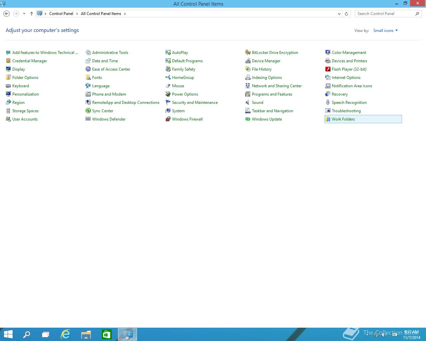
Task: Click the Storage Spaces icon
Action: click(8, 111)
